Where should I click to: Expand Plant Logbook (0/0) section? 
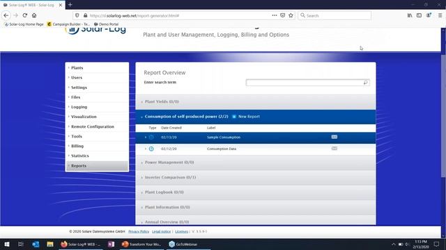(256, 192)
